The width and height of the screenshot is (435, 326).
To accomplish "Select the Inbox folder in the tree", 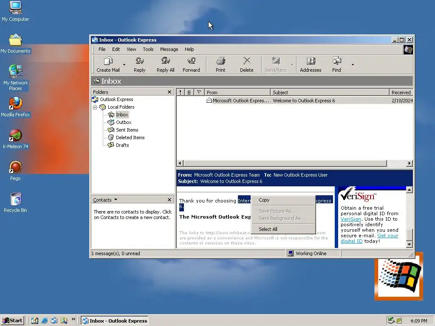I will click(x=122, y=115).
